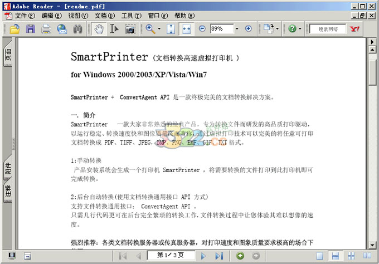Minimize the readme.pdf document window
The image size is (379, 264).
(354, 16)
